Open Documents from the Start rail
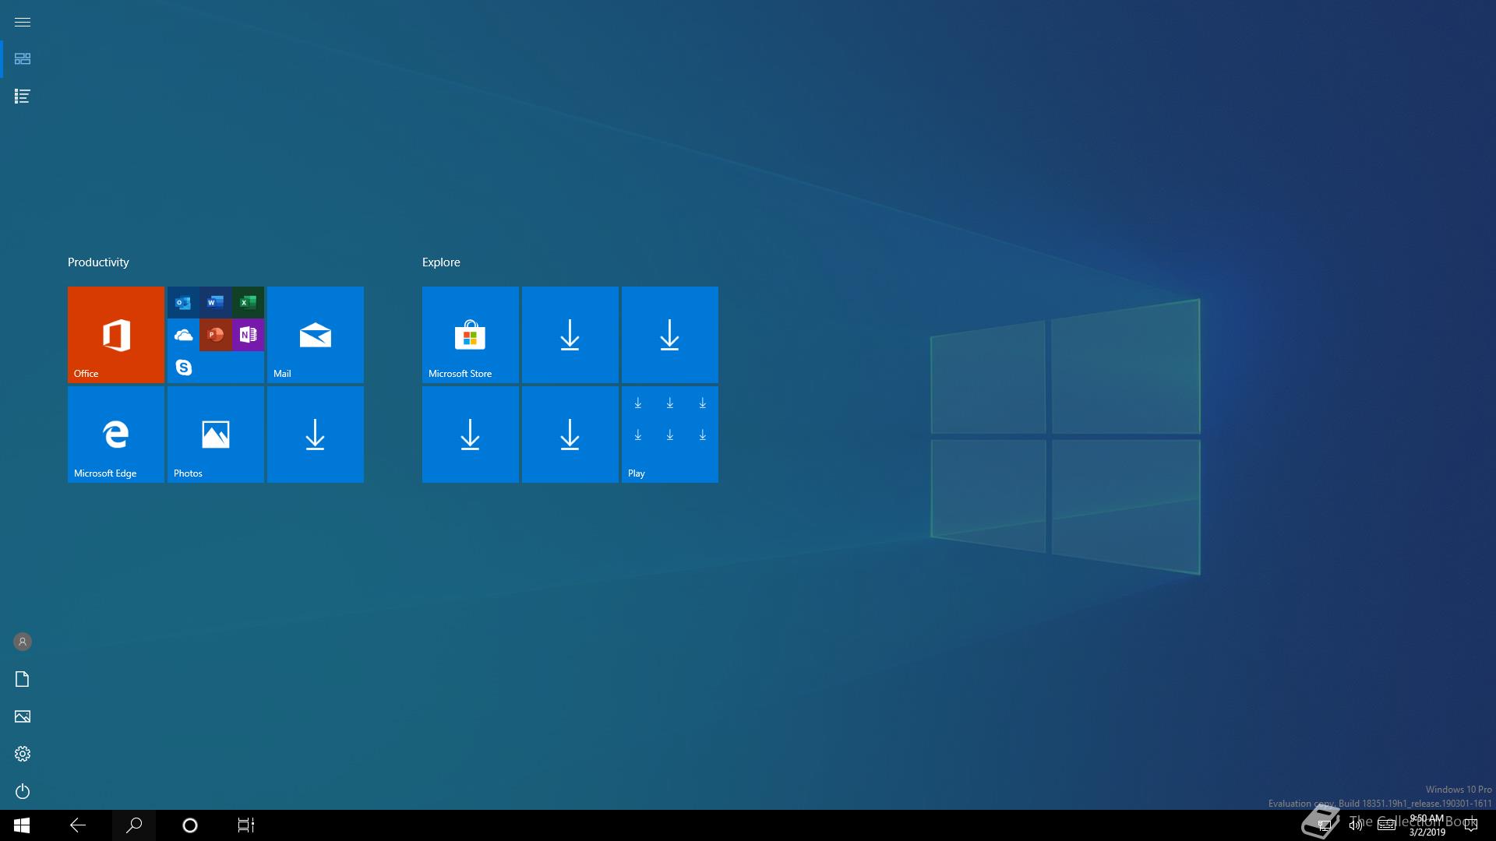This screenshot has height=841, width=1496. [23, 679]
